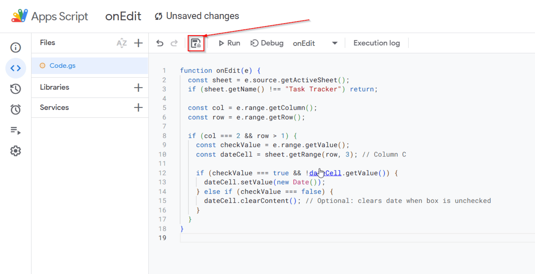This screenshot has width=535, height=274.
Task: Click the Undo arrow icon
Action: tap(160, 43)
